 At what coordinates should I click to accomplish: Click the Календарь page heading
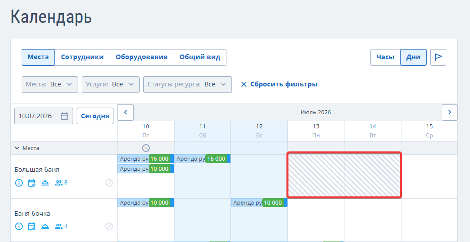tap(51, 17)
